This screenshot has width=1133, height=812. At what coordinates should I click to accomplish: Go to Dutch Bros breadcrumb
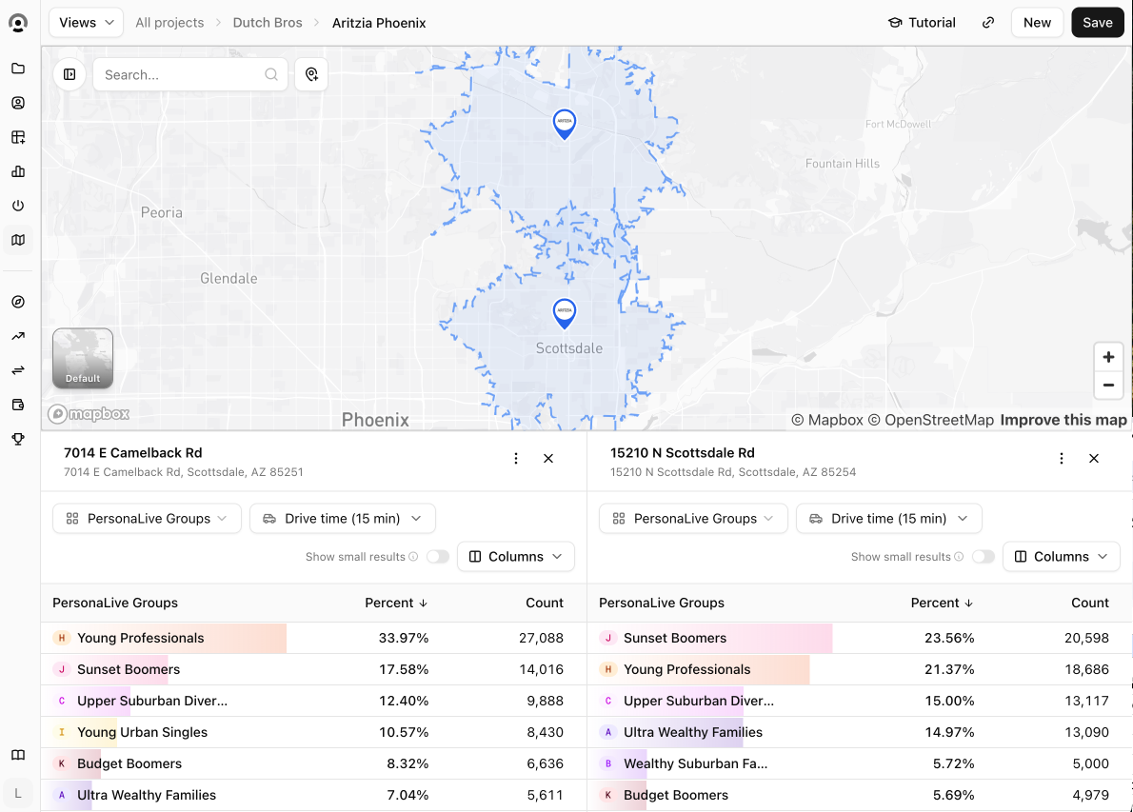(x=268, y=23)
